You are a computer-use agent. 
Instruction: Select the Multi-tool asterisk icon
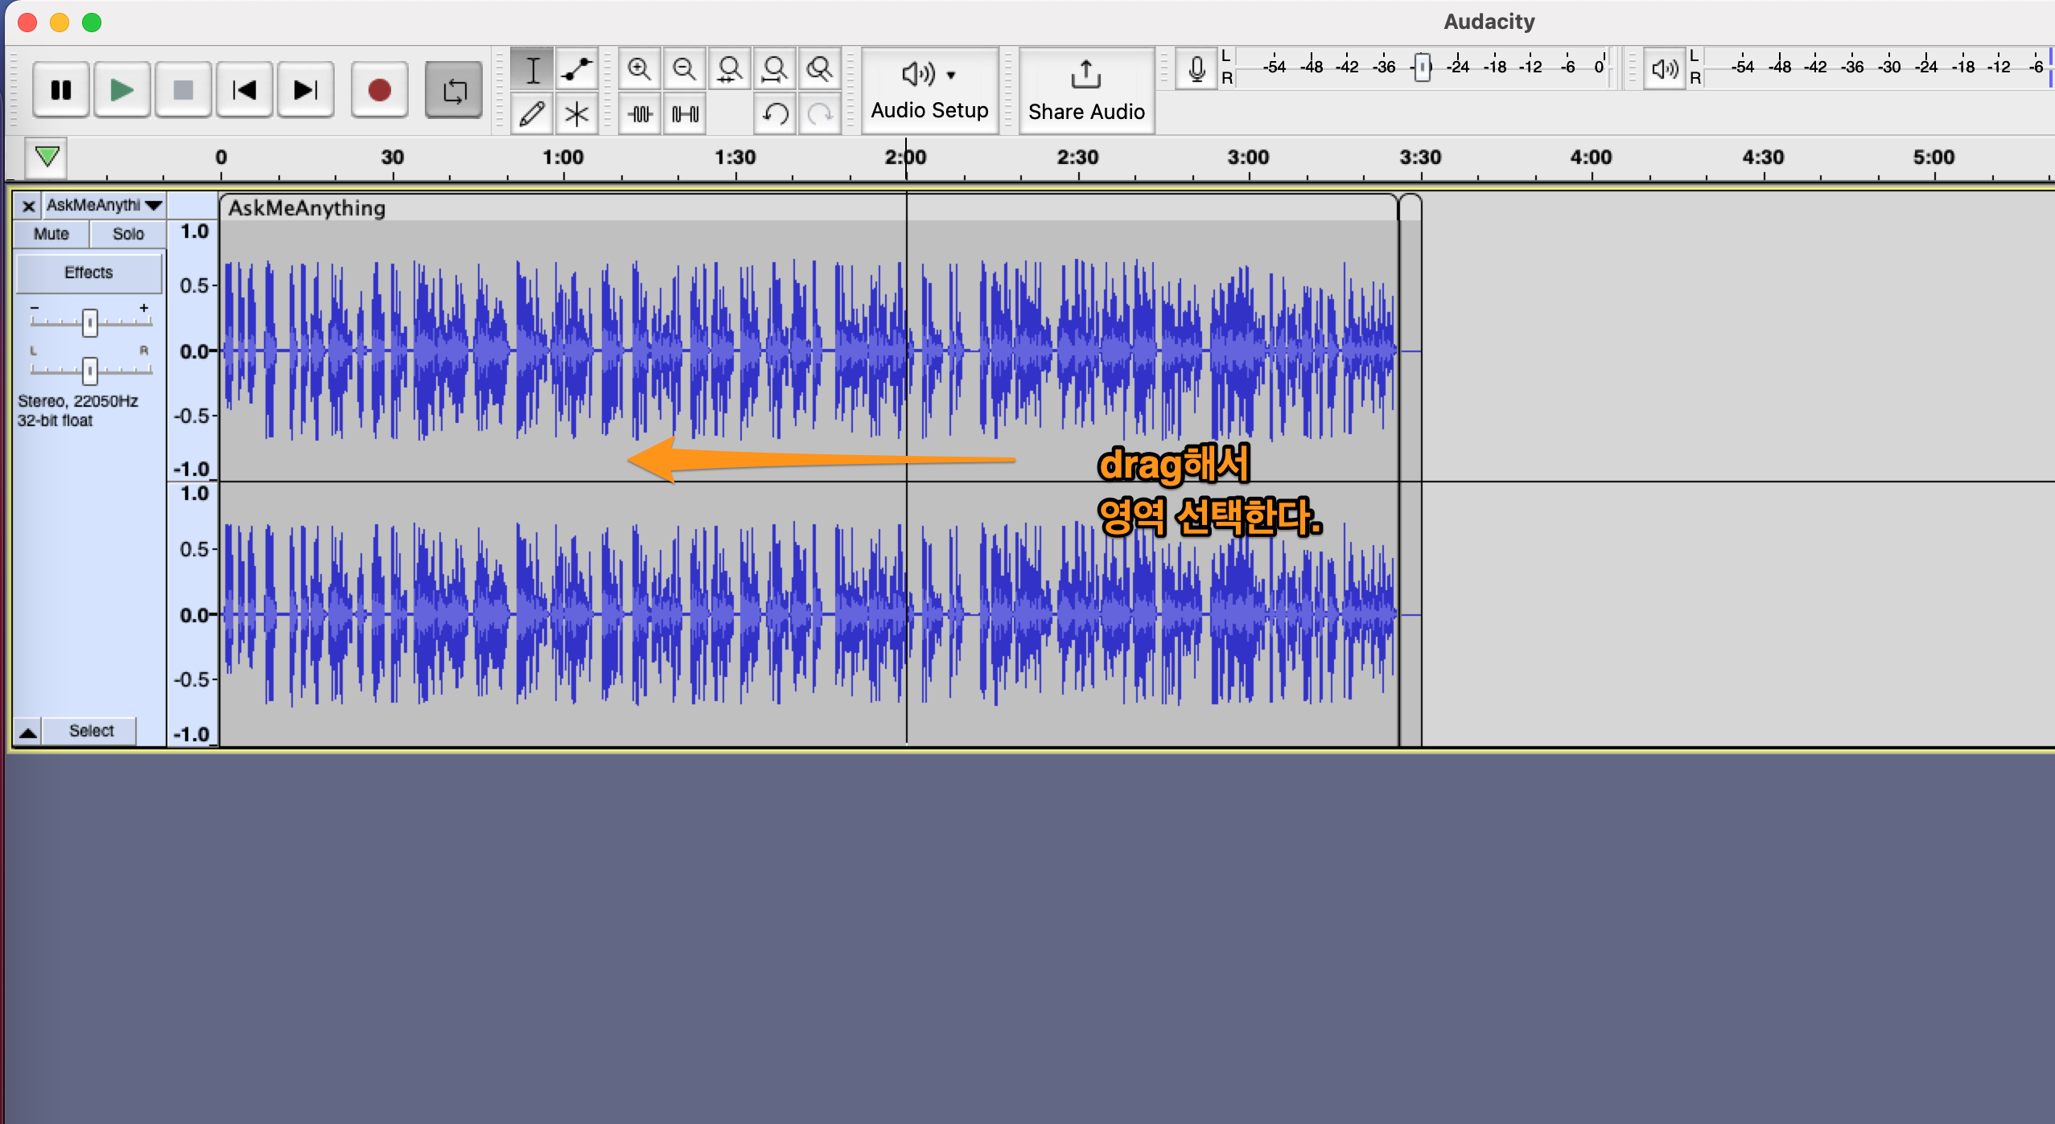coord(576,114)
